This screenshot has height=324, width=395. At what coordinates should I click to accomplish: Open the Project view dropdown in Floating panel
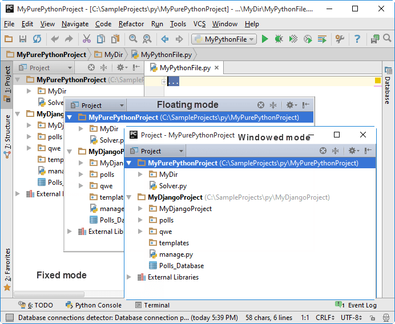(97, 105)
